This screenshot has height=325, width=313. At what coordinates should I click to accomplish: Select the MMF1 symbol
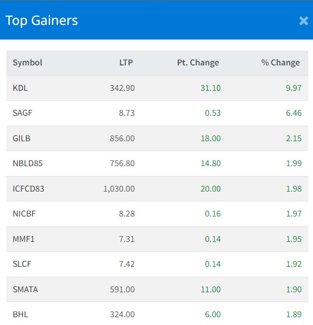click(23, 239)
